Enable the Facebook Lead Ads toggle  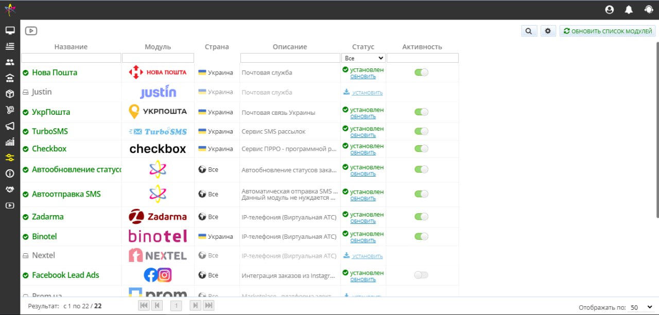coord(421,275)
